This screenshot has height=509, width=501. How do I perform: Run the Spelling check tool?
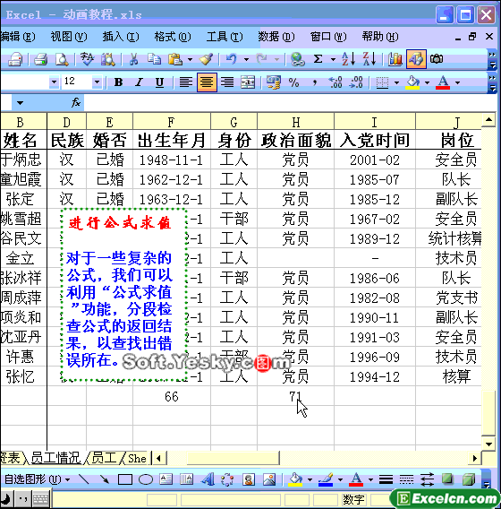[87, 59]
